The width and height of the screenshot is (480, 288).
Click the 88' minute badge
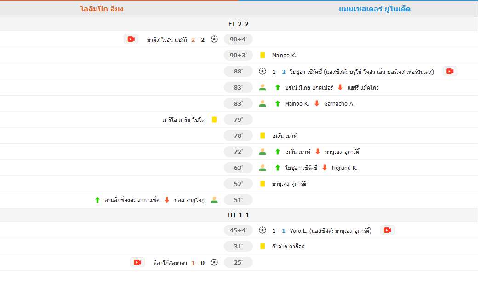pyautogui.click(x=238, y=71)
